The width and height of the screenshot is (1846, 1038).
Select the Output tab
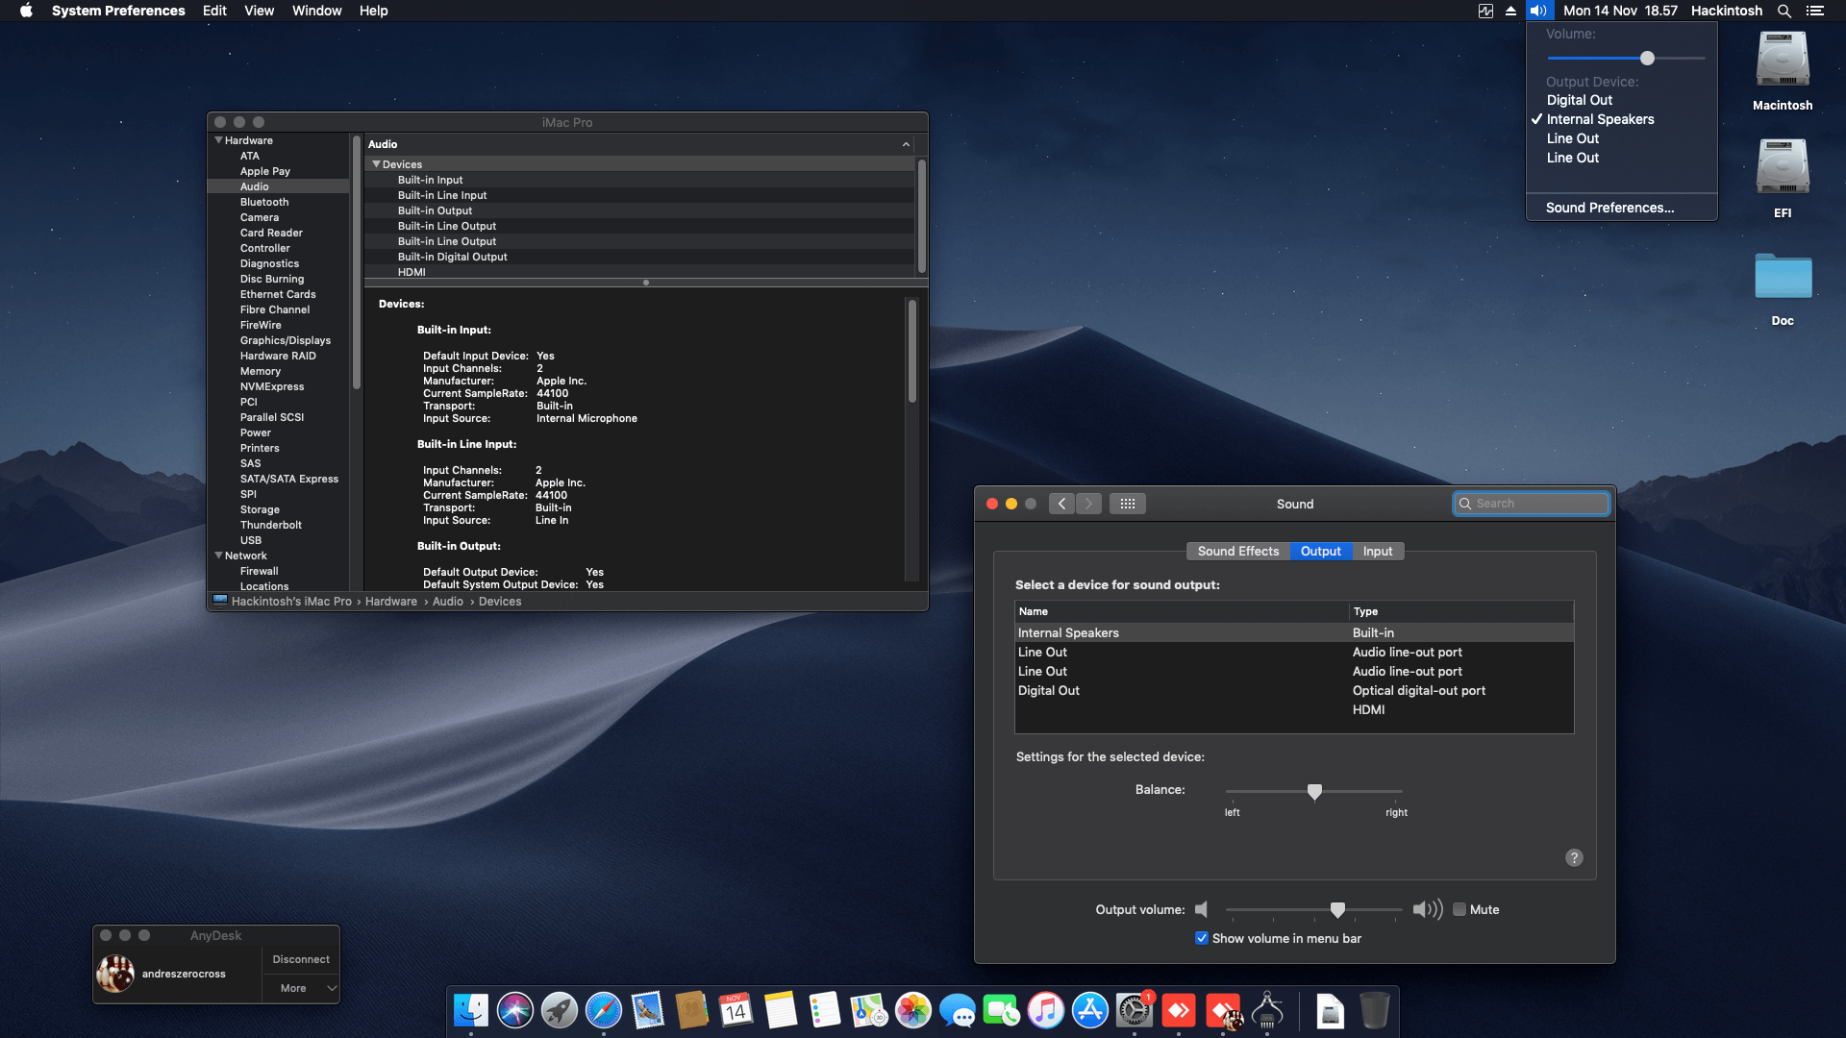click(1321, 551)
